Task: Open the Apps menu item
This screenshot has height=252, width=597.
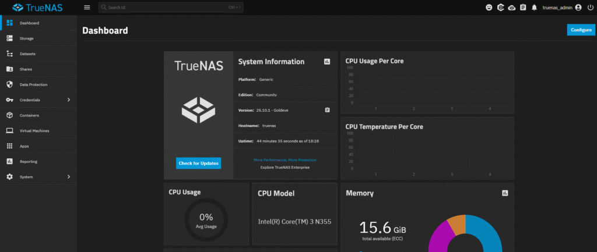Action: pos(39,146)
